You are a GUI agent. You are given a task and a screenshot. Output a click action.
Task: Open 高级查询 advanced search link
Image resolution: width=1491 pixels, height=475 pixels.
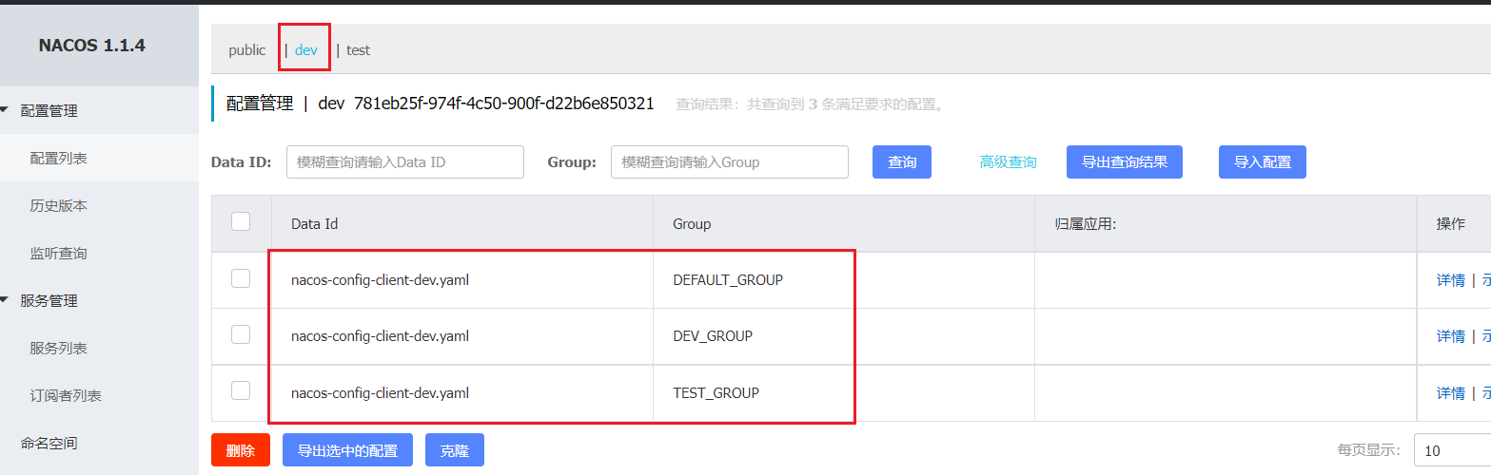click(1009, 162)
